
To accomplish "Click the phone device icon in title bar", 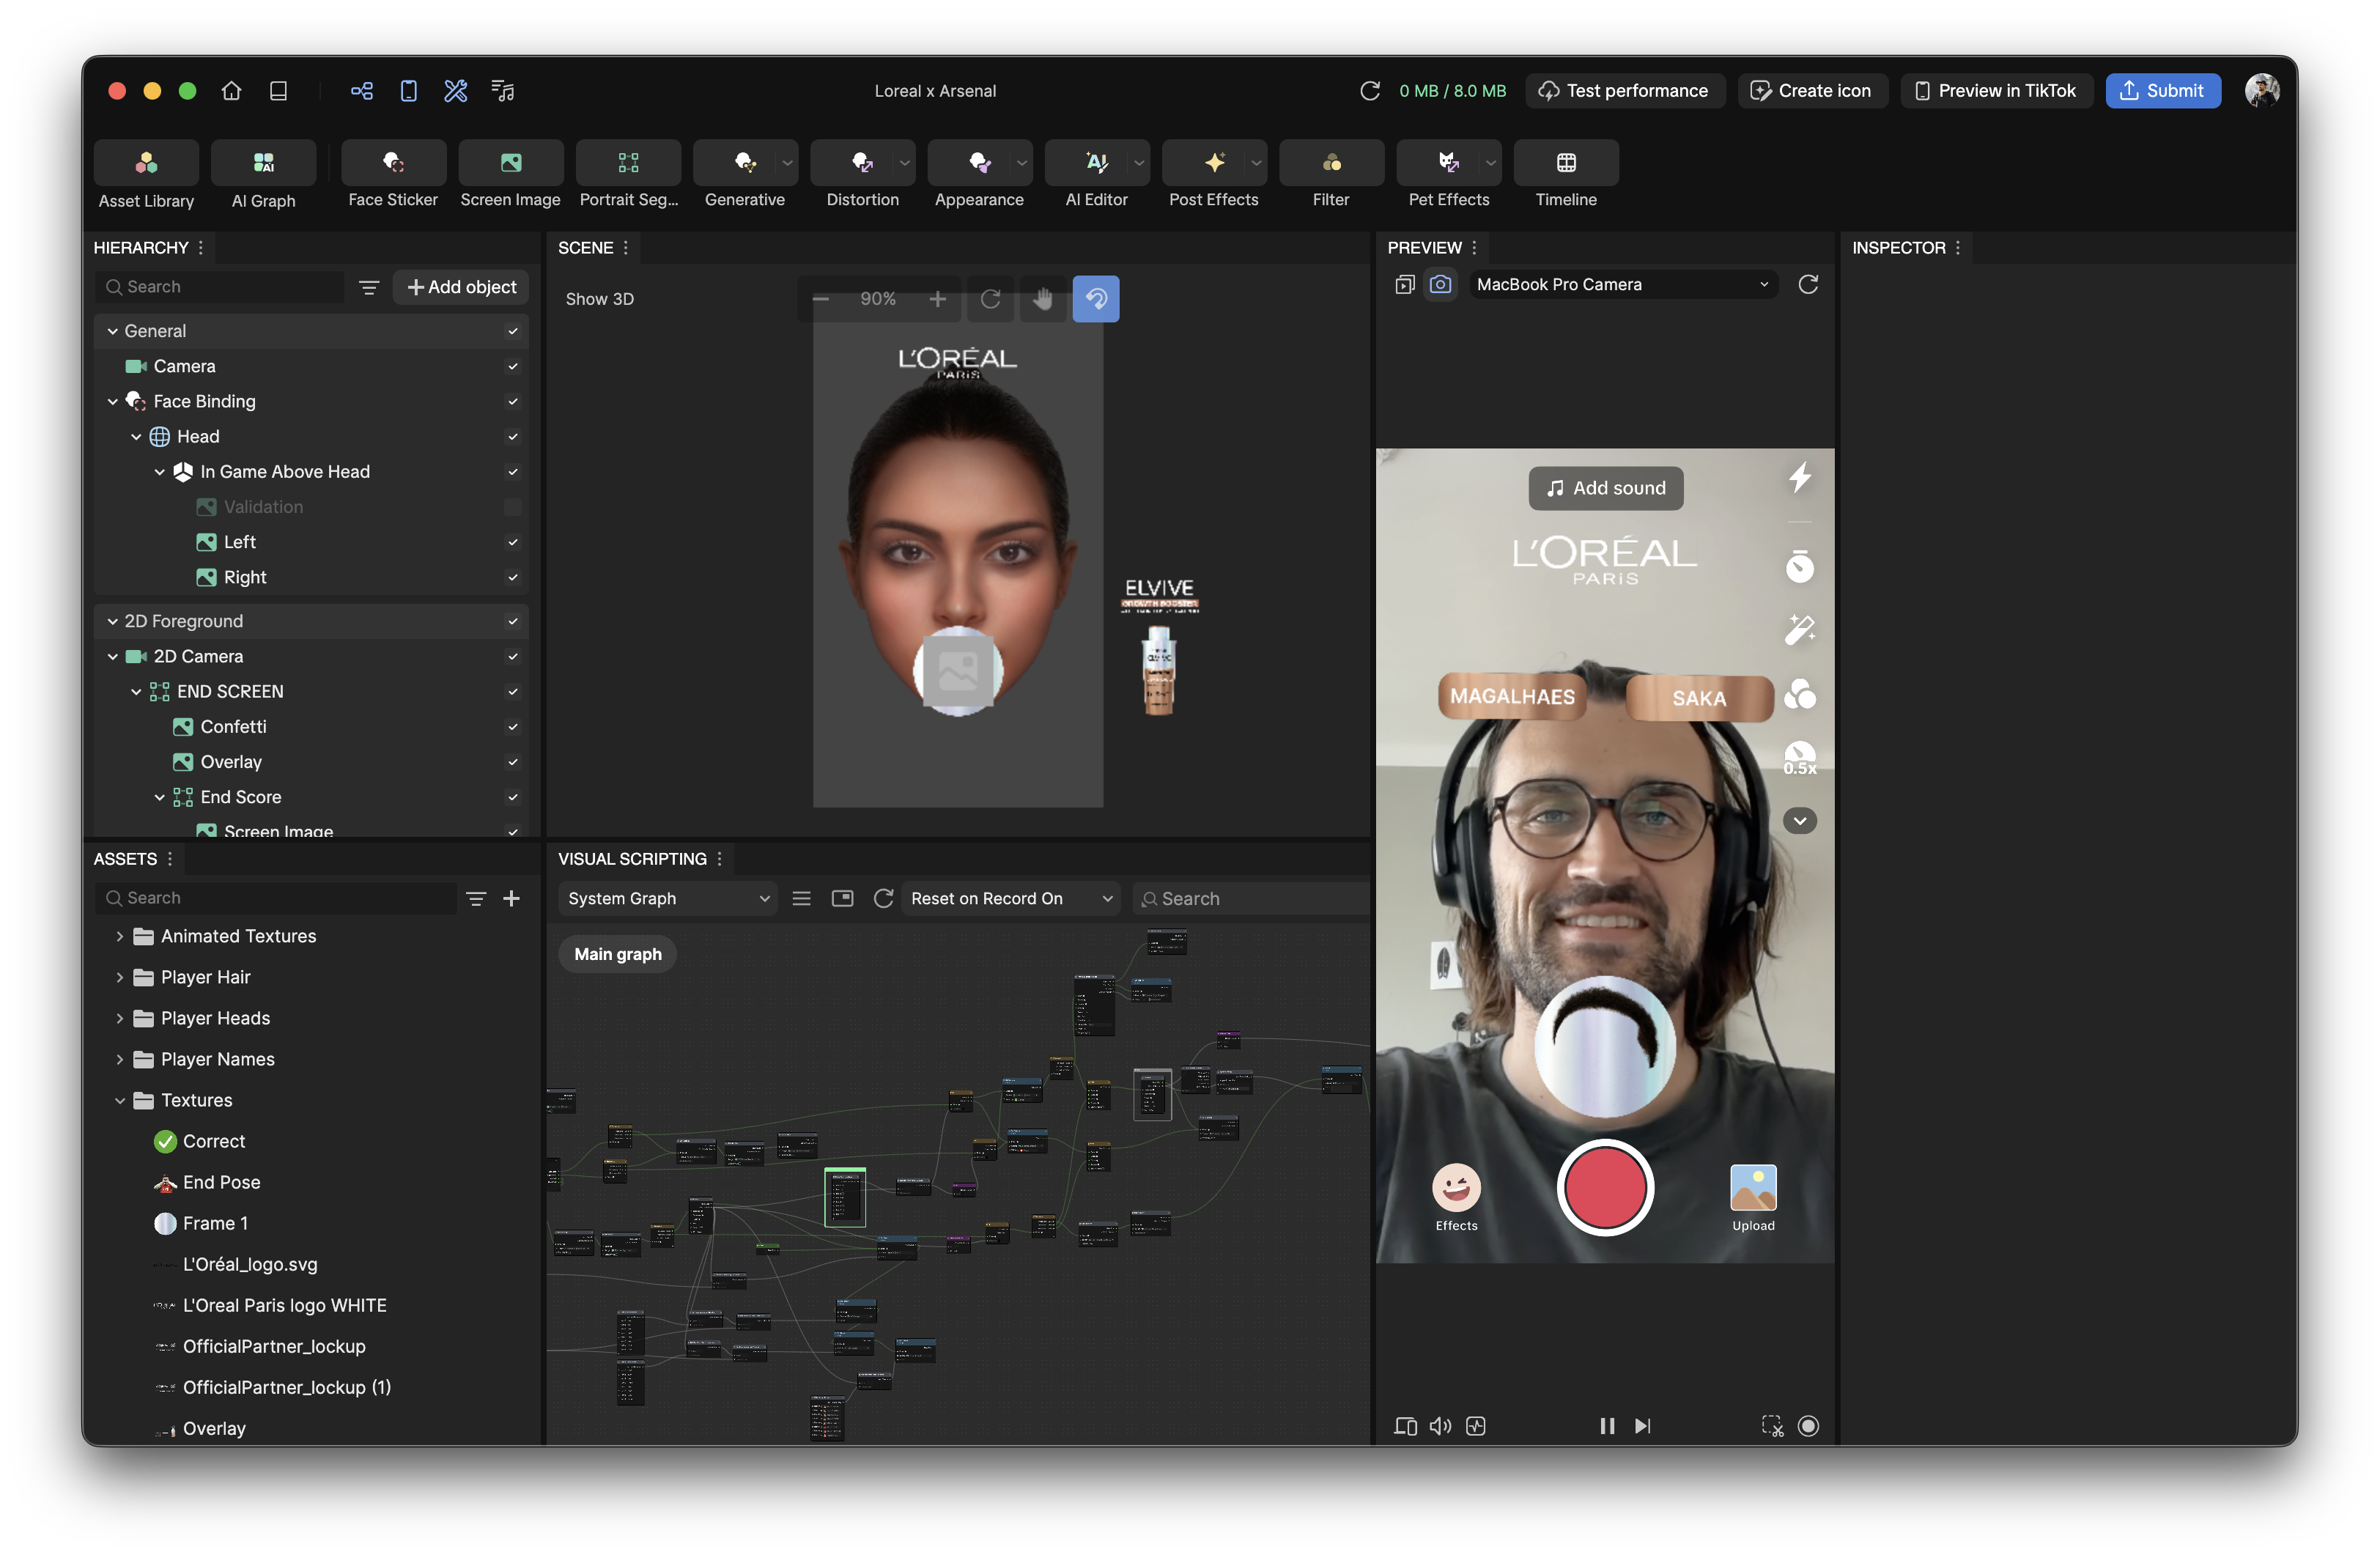I will [x=409, y=91].
